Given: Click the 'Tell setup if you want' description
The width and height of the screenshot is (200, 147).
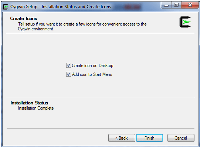Looking at the screenshot, I should (82, 24).
